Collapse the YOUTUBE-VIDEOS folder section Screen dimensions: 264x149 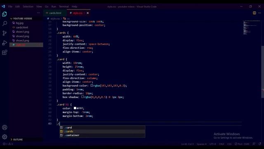click(22, 19)
